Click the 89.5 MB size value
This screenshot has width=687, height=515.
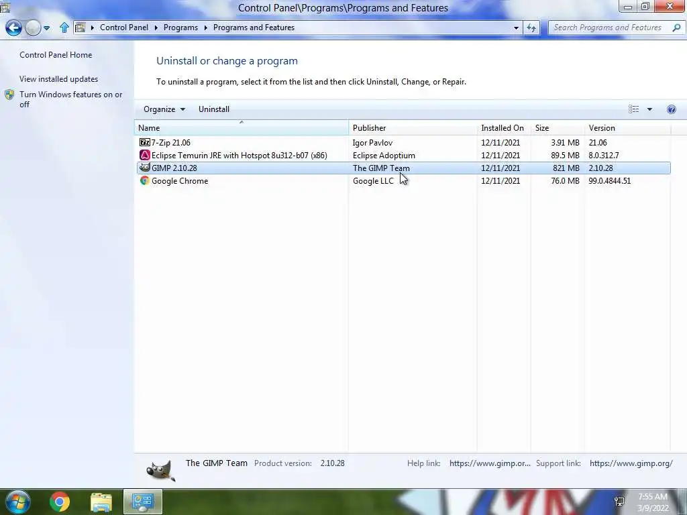click(x=565, y=155)
